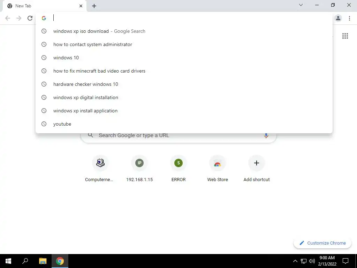Select the New Tab tab
Screen dimensions: 357x268
[44, 6]
